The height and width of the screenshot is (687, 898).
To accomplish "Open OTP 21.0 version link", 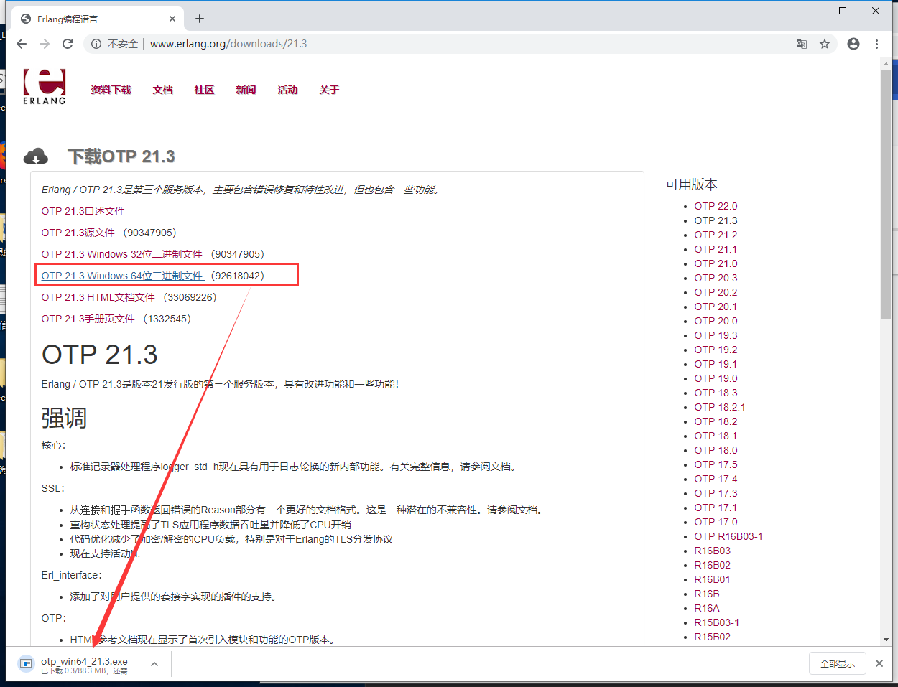I will click(716, 263).
